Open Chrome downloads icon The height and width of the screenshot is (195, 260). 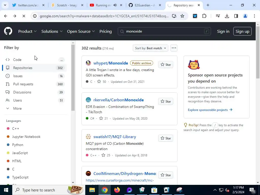[x=227, y=16]
